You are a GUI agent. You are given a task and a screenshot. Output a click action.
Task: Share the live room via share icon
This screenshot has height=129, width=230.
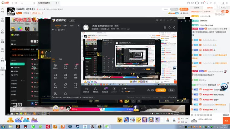pos(174,28)
